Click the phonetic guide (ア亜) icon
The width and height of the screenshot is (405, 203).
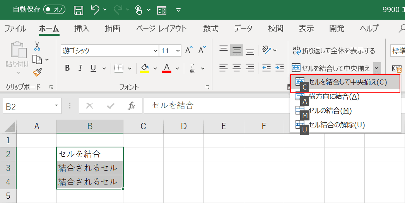pos(192,68)
